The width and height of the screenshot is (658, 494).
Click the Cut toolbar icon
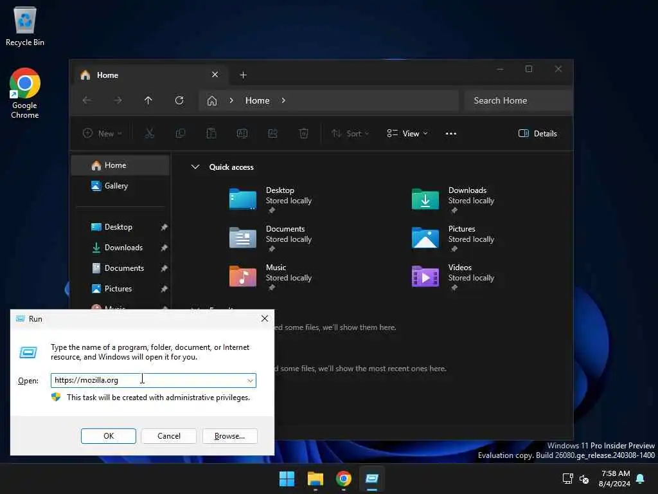coord(149,134)
